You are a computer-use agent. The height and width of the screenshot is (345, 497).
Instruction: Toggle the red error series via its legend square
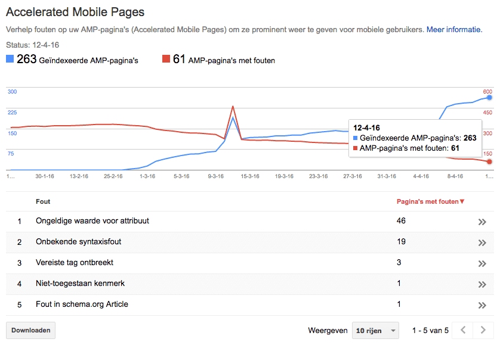point(166,59)
